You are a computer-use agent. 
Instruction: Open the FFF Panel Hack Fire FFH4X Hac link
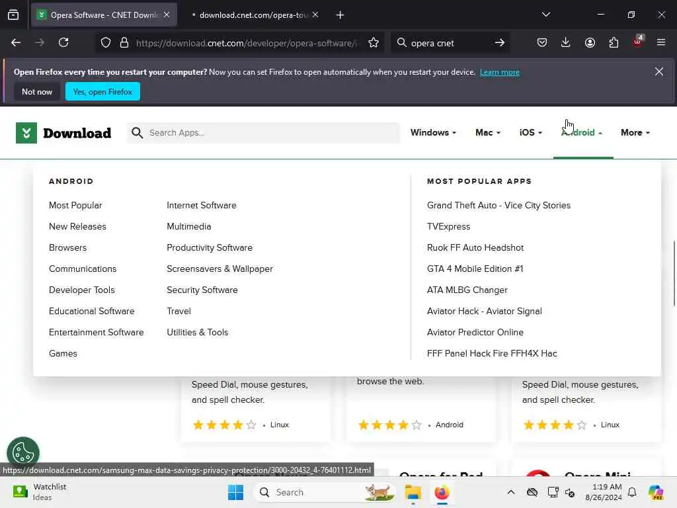pyautogui.click(x=492, y=354)
